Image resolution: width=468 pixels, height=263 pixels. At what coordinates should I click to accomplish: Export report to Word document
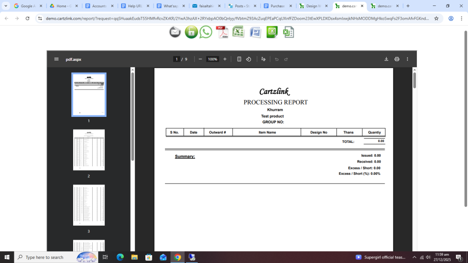pos(255,32)
